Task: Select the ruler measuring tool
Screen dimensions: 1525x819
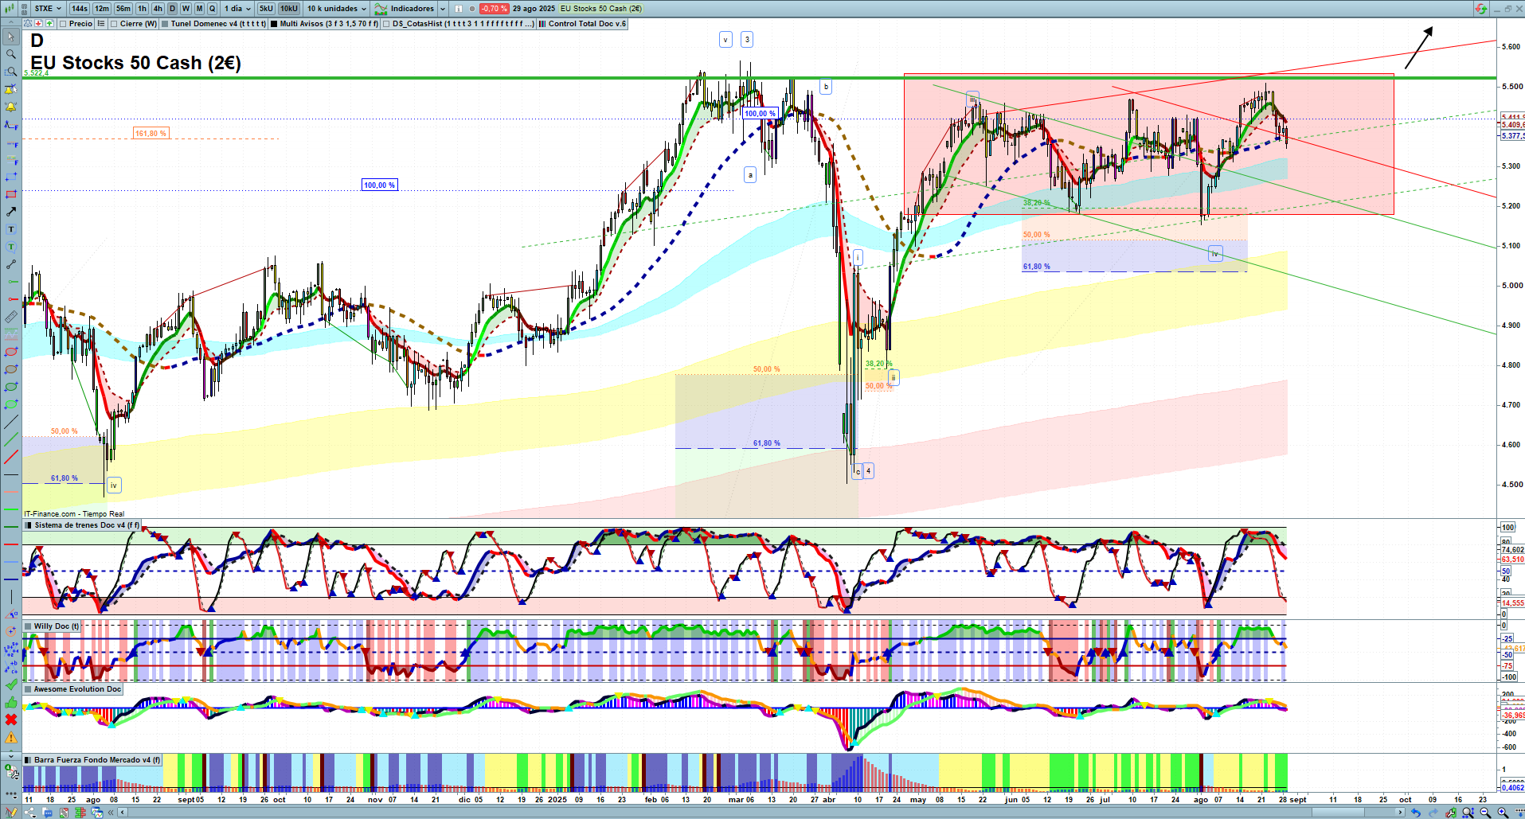Action: [x=11, y=317]
